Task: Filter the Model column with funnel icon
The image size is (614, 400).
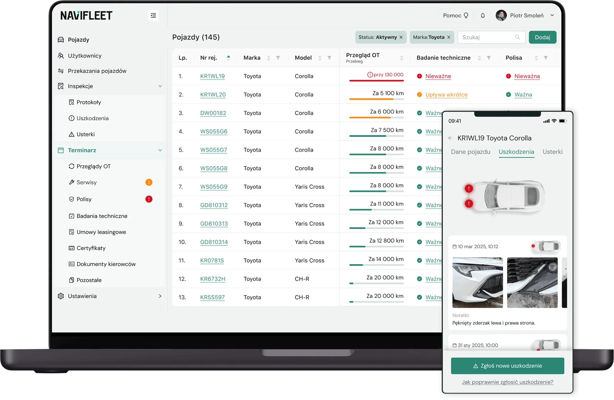Action: pos(329,58)
